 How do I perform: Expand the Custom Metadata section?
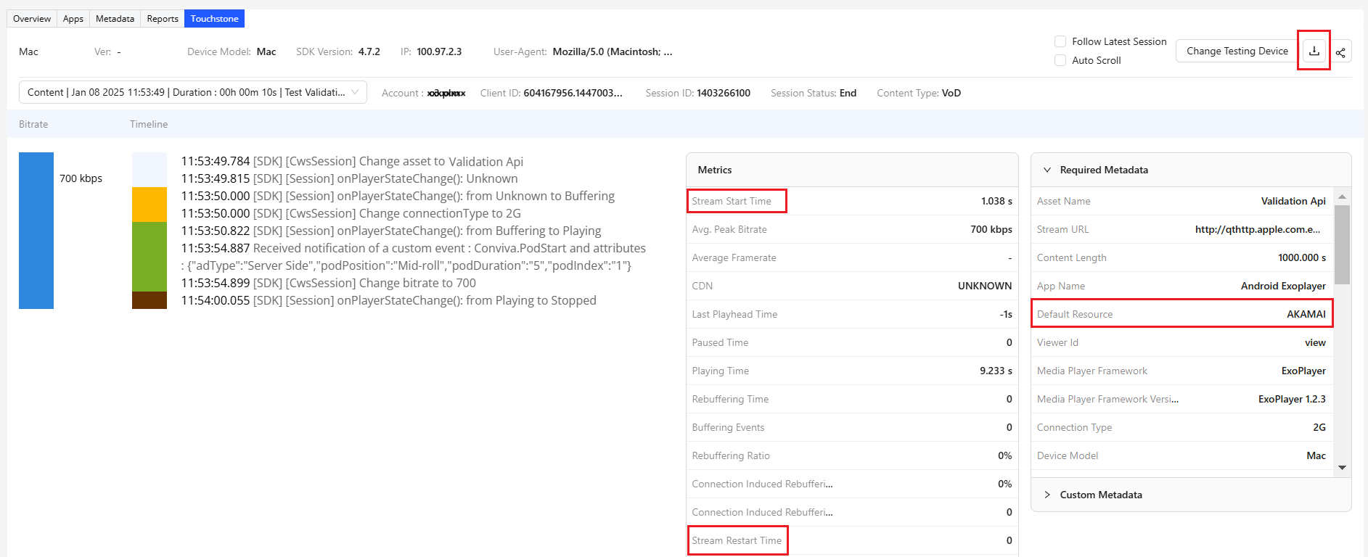pos(1047,495)
